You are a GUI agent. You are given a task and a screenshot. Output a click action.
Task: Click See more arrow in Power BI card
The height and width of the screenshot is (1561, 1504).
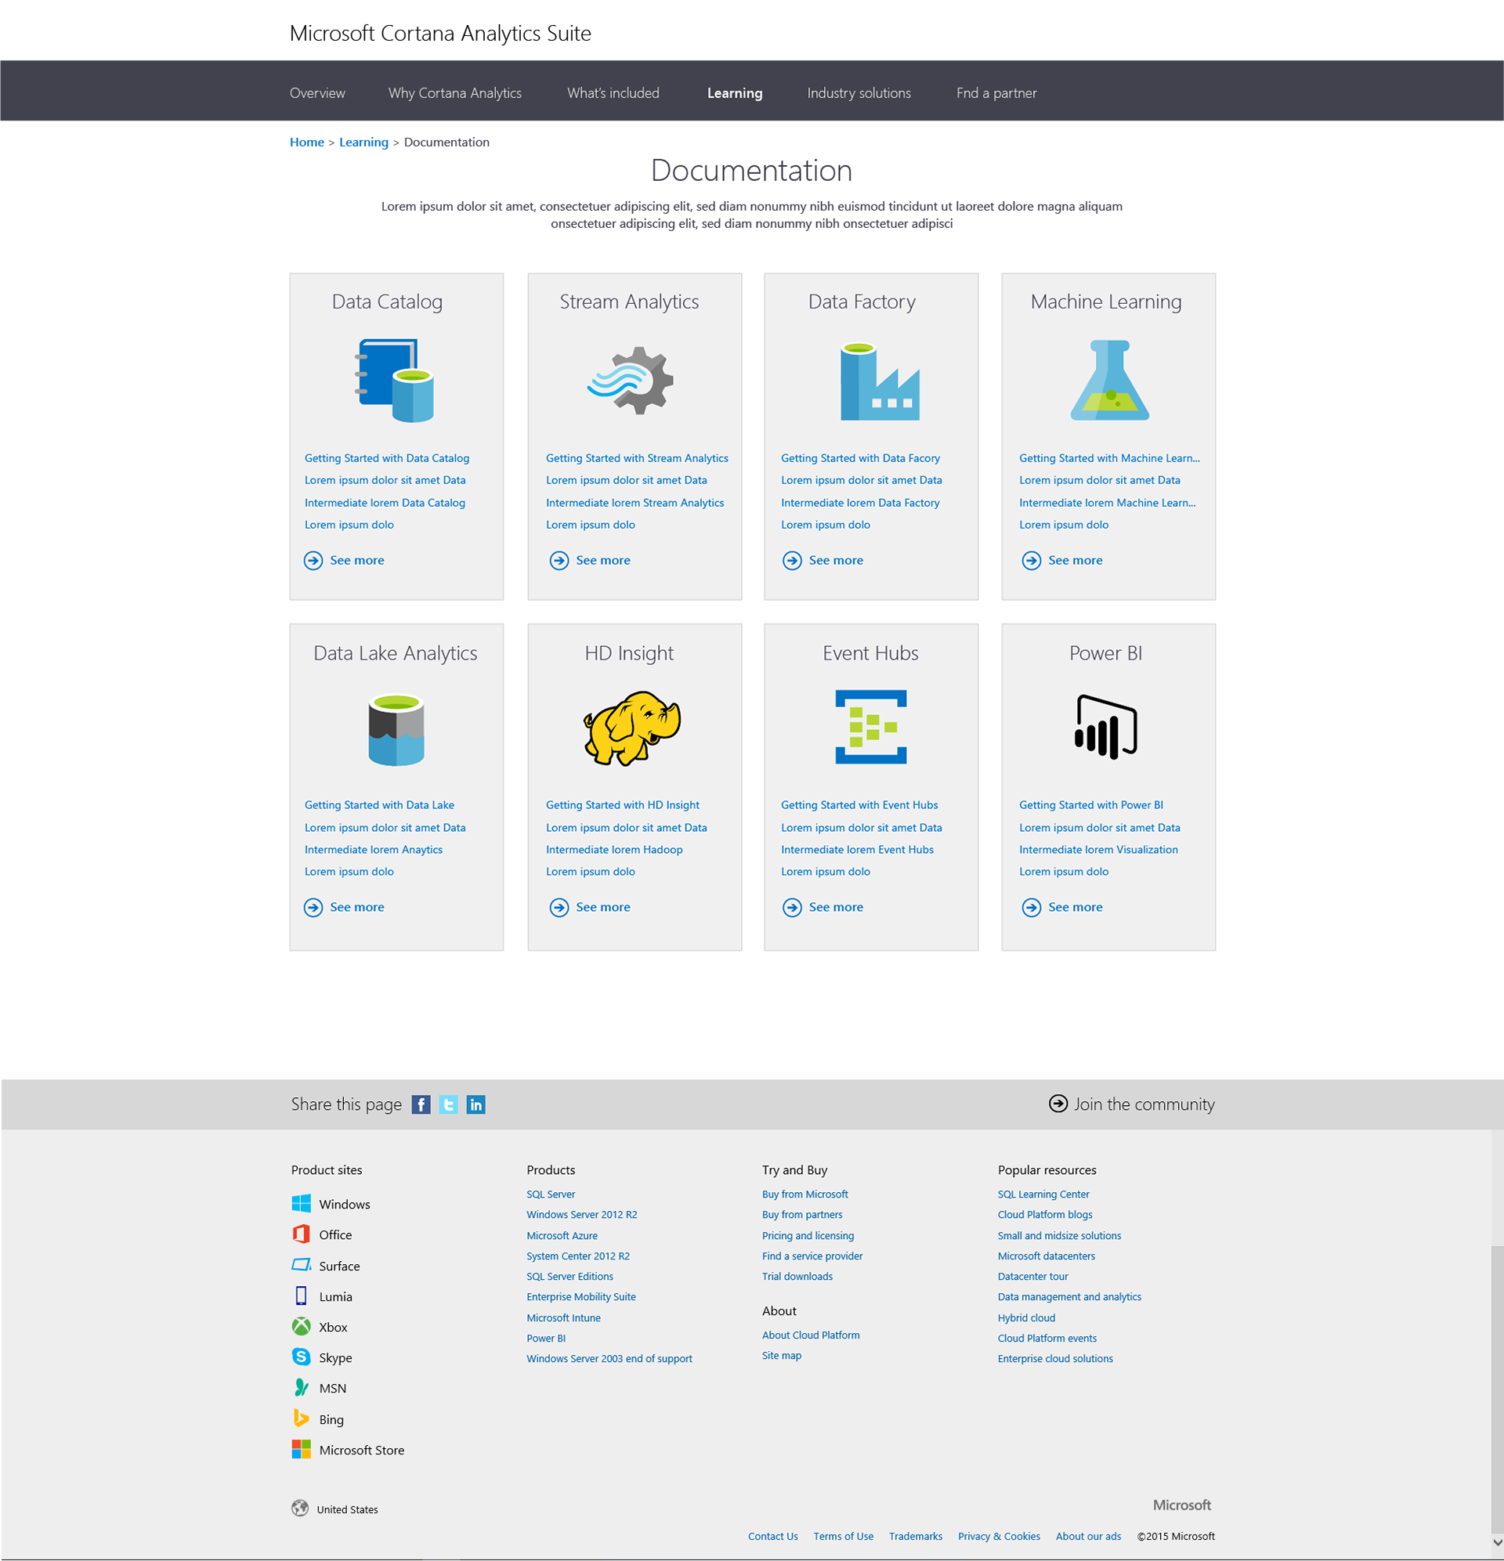tap(1032, 908)
